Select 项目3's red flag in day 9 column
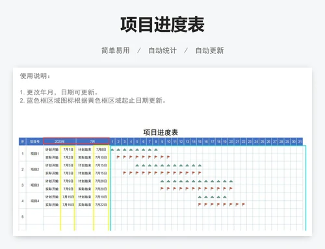Viewport: 325px width, 249px height. point(162,189)
